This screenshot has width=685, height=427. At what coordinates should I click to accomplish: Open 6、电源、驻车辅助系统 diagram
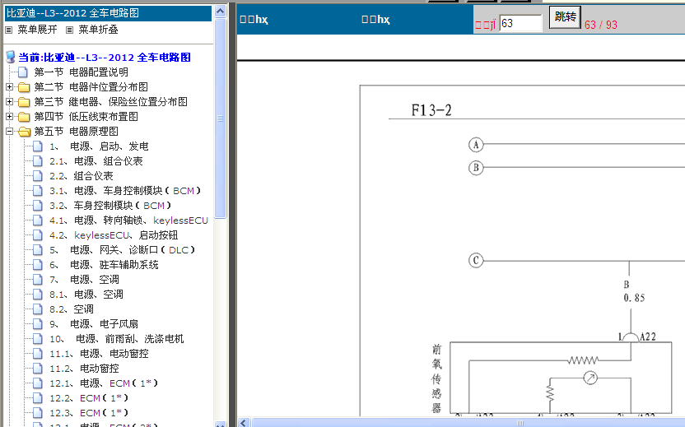pos(104,265)
